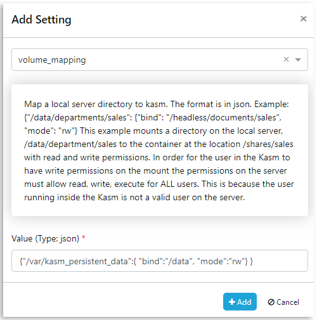This screenshot has width=317, height=320.
Task: Click the word ALL in the description
Action: [x=167, y=184]
